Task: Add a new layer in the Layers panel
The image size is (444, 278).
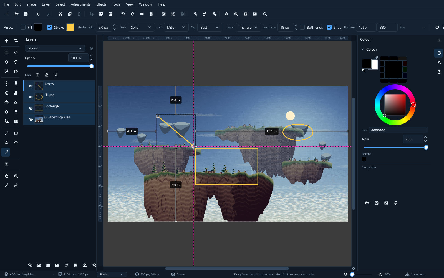Action: click(x=30, y=265)
